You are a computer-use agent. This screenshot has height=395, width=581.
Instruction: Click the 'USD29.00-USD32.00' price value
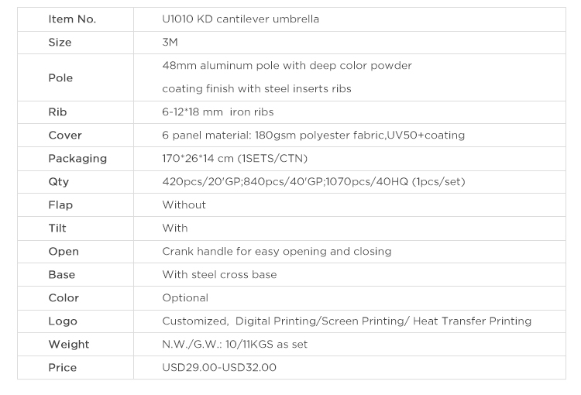219,368
